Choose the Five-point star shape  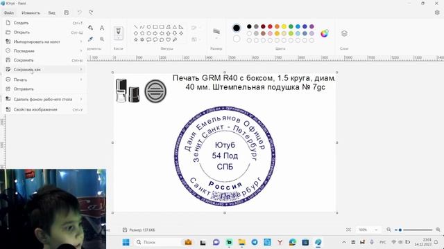point(136,40)
